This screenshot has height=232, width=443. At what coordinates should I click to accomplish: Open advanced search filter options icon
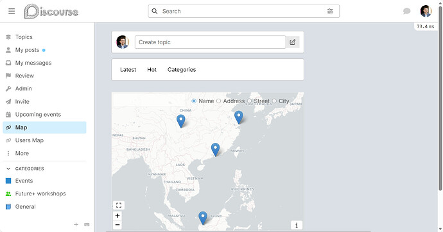[x=330, y=12]
